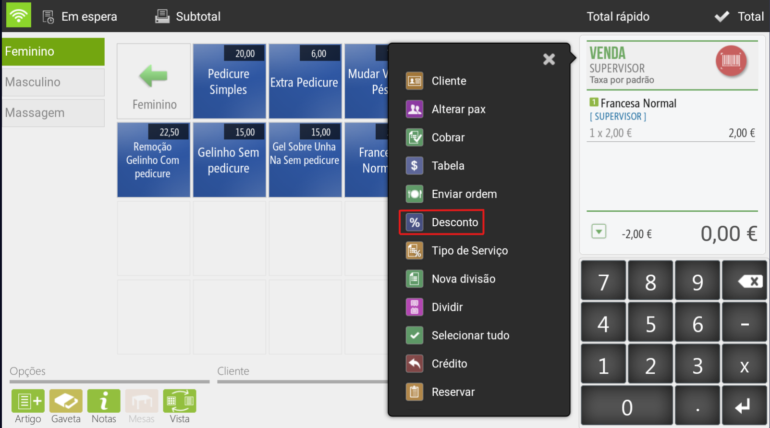The height and width of the screenshot is (428, 770).
Task: Tap the red barcode scanner icon
Action: [731, 61]
